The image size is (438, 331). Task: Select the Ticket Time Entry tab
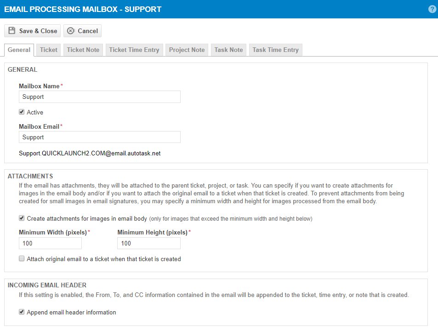coord(134,50)
